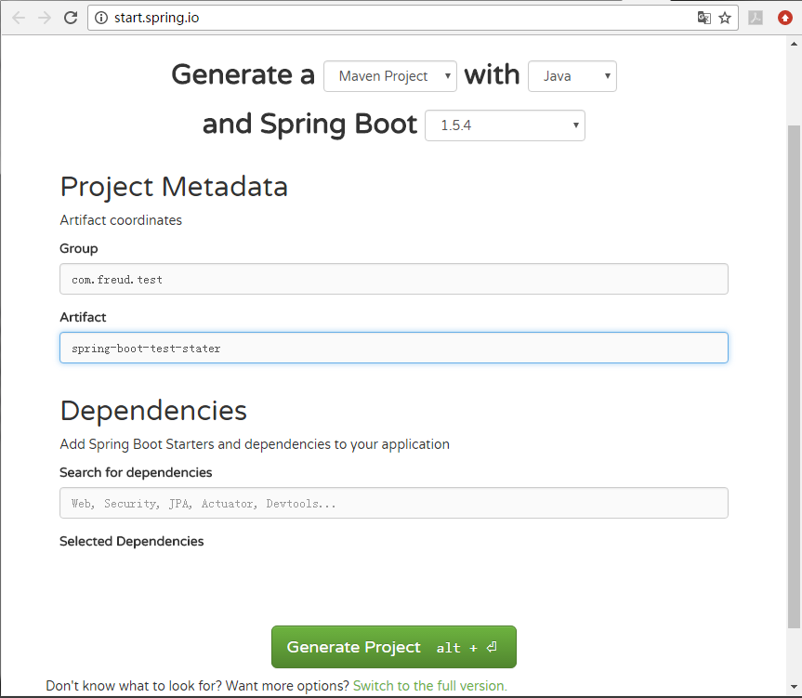Viewport: 802px width, 698px height.
Task: Expand the Spring Boot version 1.5.4 dropdown
Action: click(505, 125)
